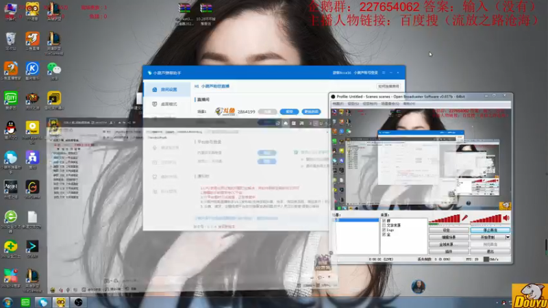The width and height of the screenshot is (548, 308).
Task: Click the Exit button in OBS
Action: 490,251
